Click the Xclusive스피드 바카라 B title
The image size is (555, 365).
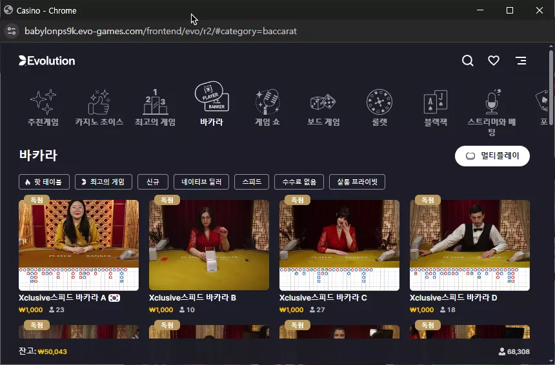point(192,298)
